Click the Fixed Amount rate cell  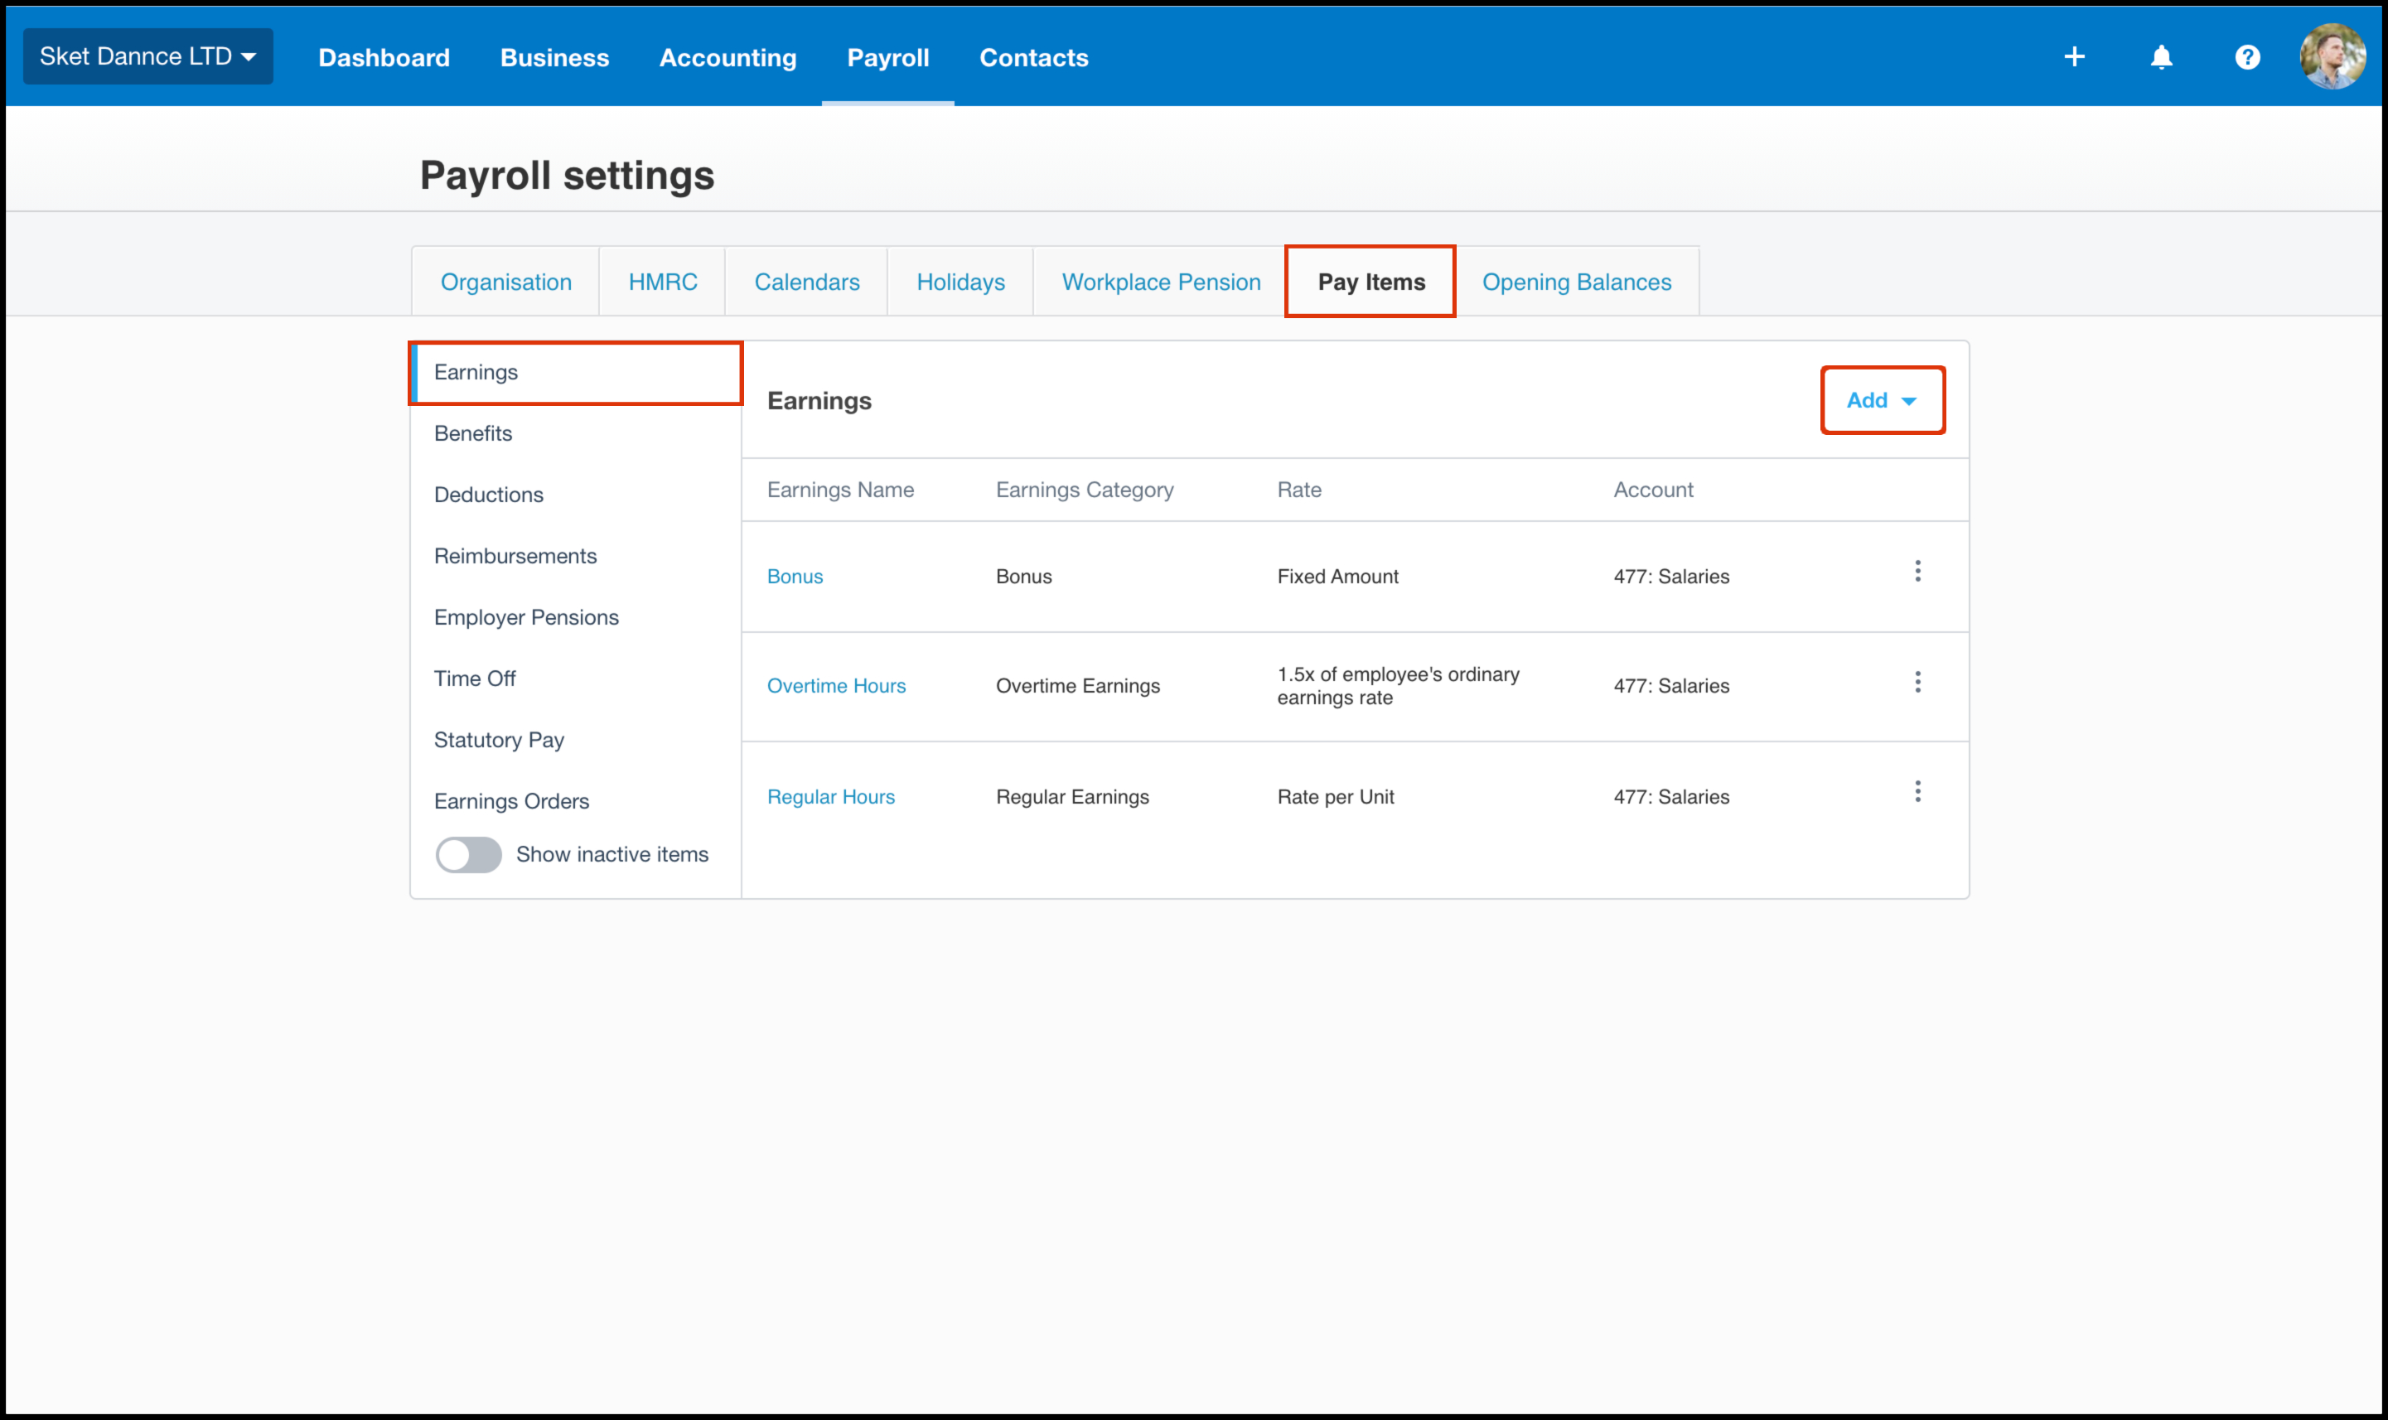(1337, 576)
